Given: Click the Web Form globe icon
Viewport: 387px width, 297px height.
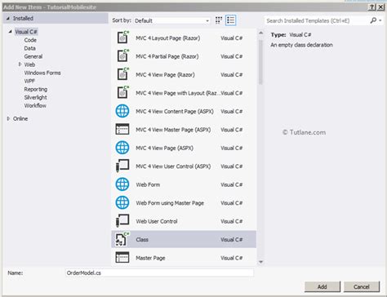Looking at the screenshot, I should (122, 184).
